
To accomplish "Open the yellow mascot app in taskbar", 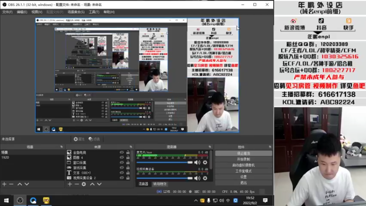I will 46,201.
